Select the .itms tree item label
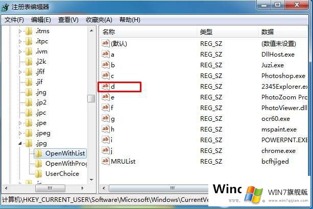 pyautogui.click(x=42, y=31)
